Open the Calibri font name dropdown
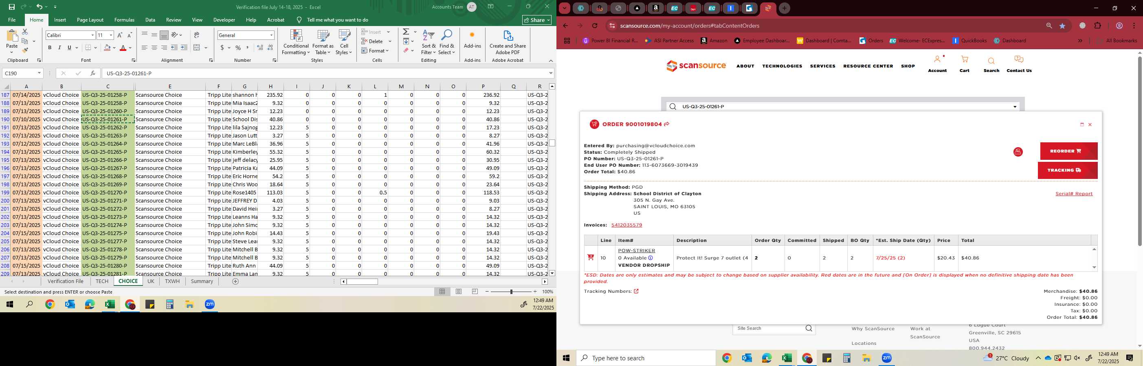Image resolution: width=1143 pixels, height=366 pixels. (x=93, y=35)
